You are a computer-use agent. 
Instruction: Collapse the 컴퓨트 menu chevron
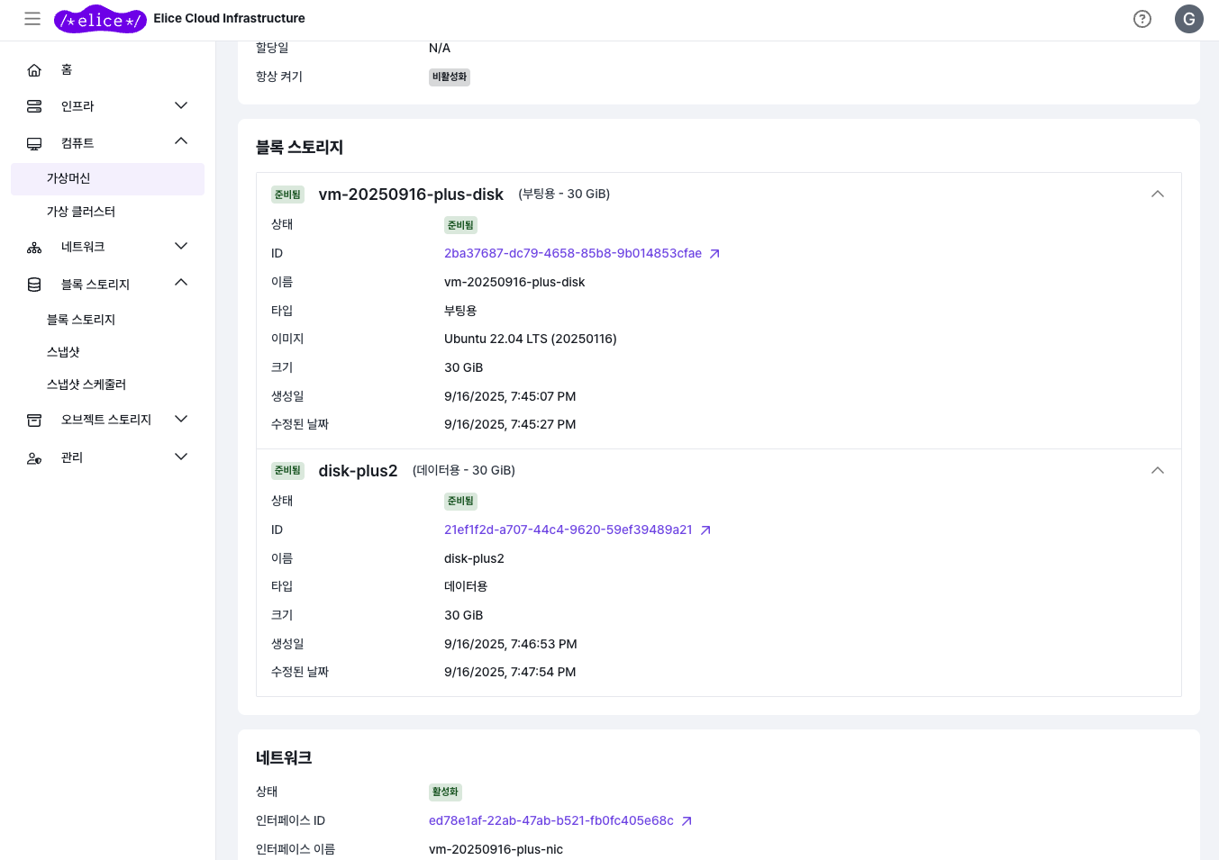coord(181,141)
